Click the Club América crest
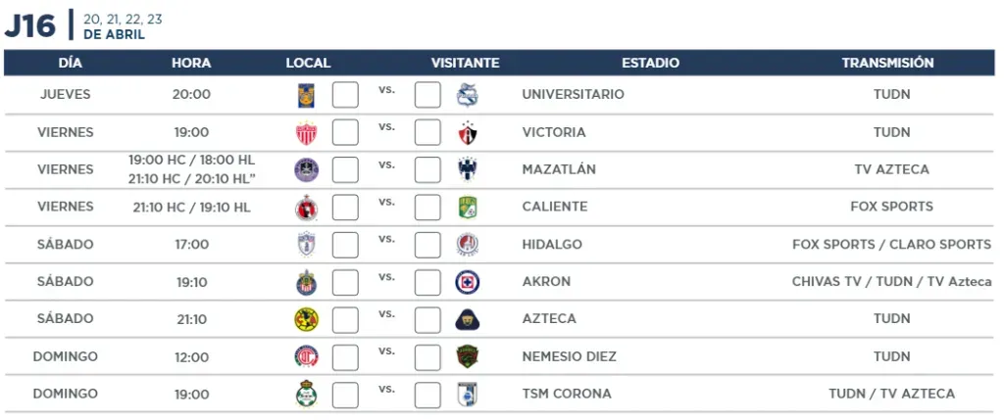Image resolution: width=1004 pixels, height=420 pixels. (x=306, y=319)
